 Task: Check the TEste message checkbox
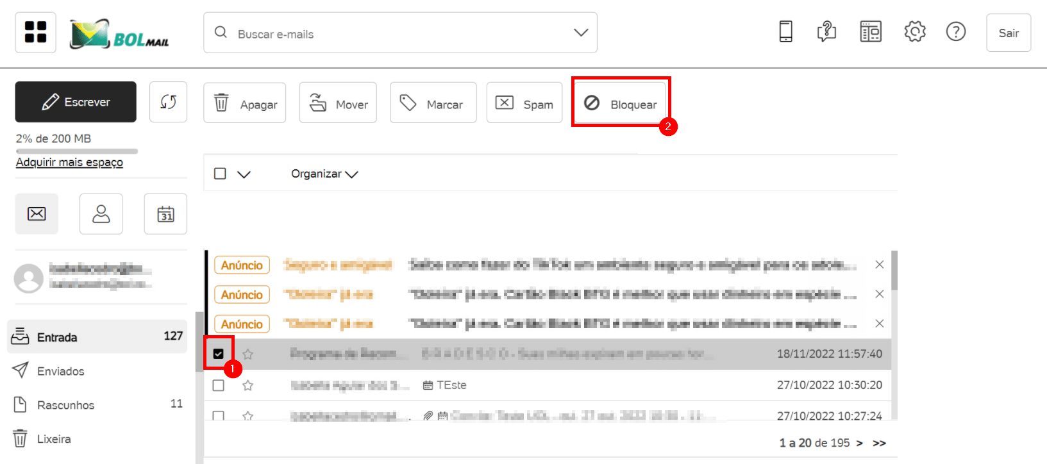[219, 385]
